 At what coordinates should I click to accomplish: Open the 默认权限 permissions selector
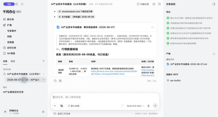[74, 106]
